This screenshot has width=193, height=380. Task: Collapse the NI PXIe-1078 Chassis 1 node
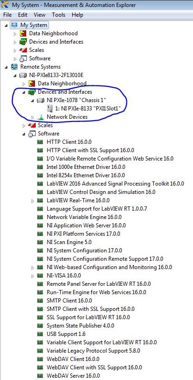33,101
